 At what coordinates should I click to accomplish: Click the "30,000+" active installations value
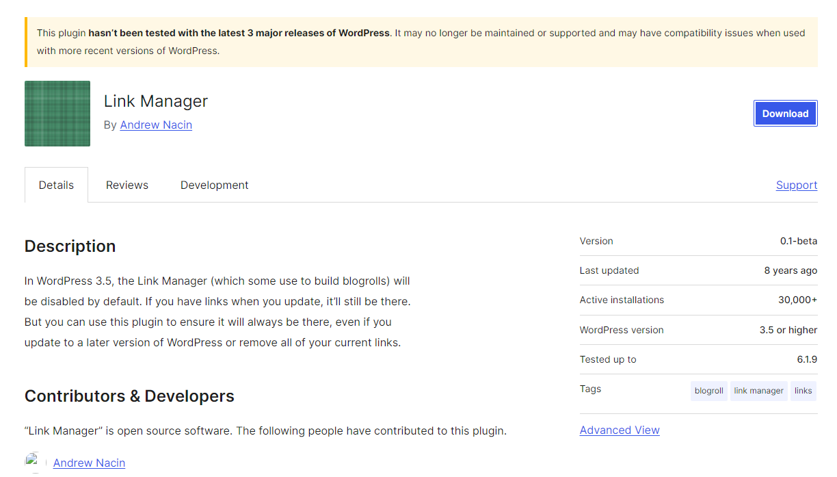pos(797,300)
